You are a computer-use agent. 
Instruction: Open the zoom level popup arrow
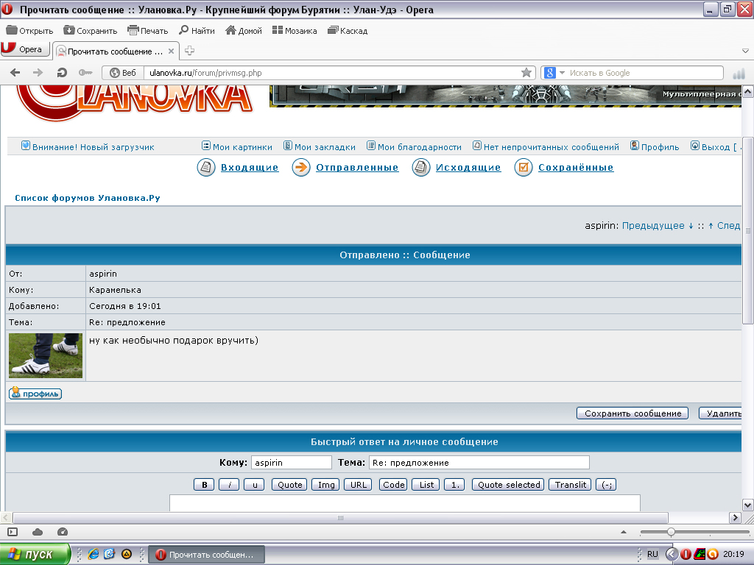pos(624,532)
